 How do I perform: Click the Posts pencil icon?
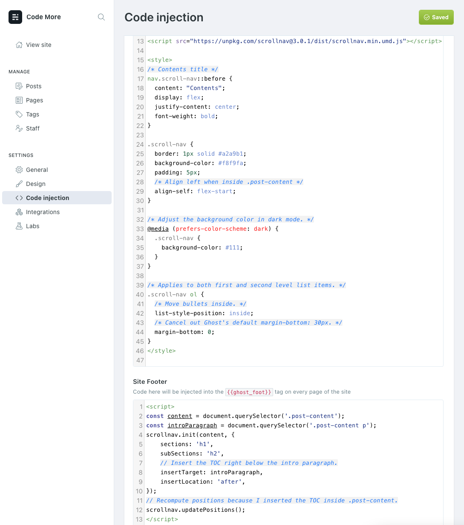19,86
